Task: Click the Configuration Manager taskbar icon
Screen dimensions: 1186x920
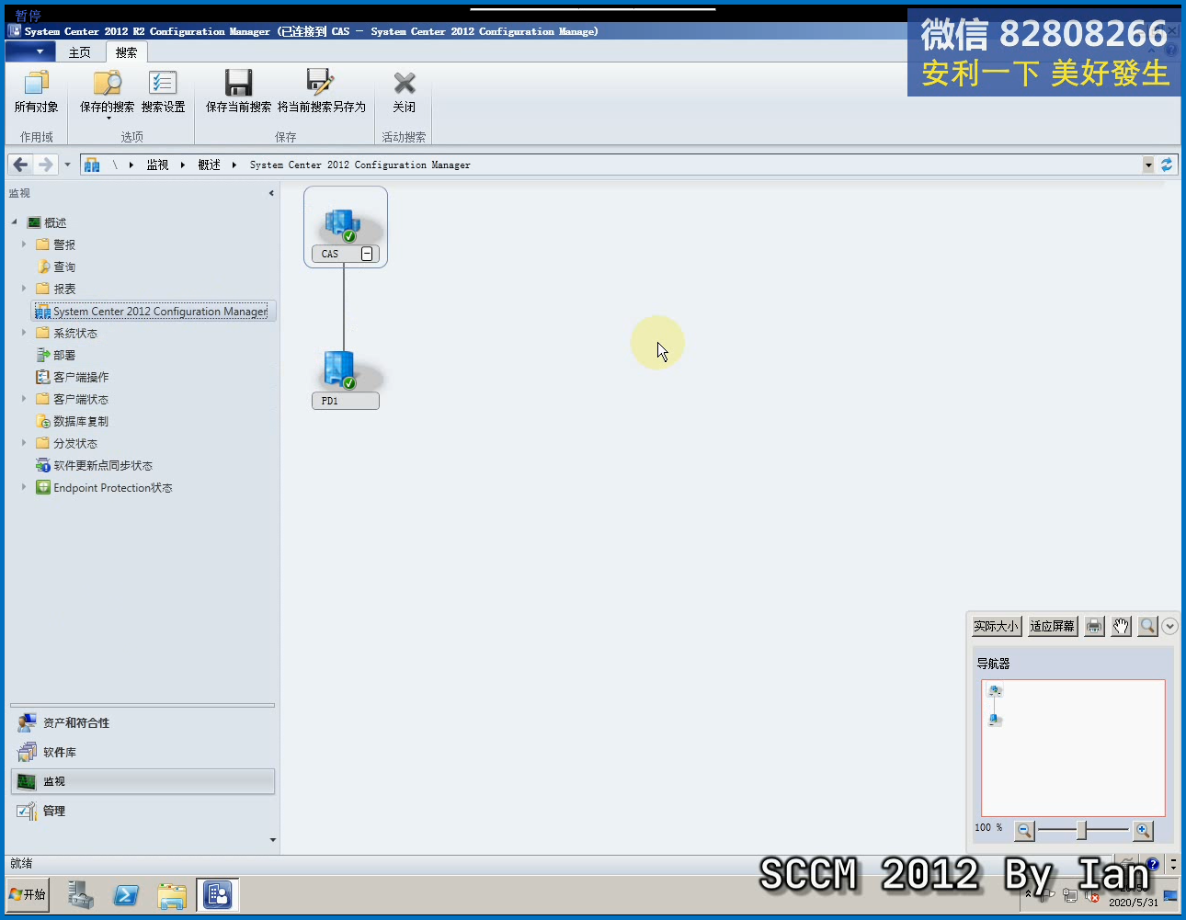Action: pos(218,894)
